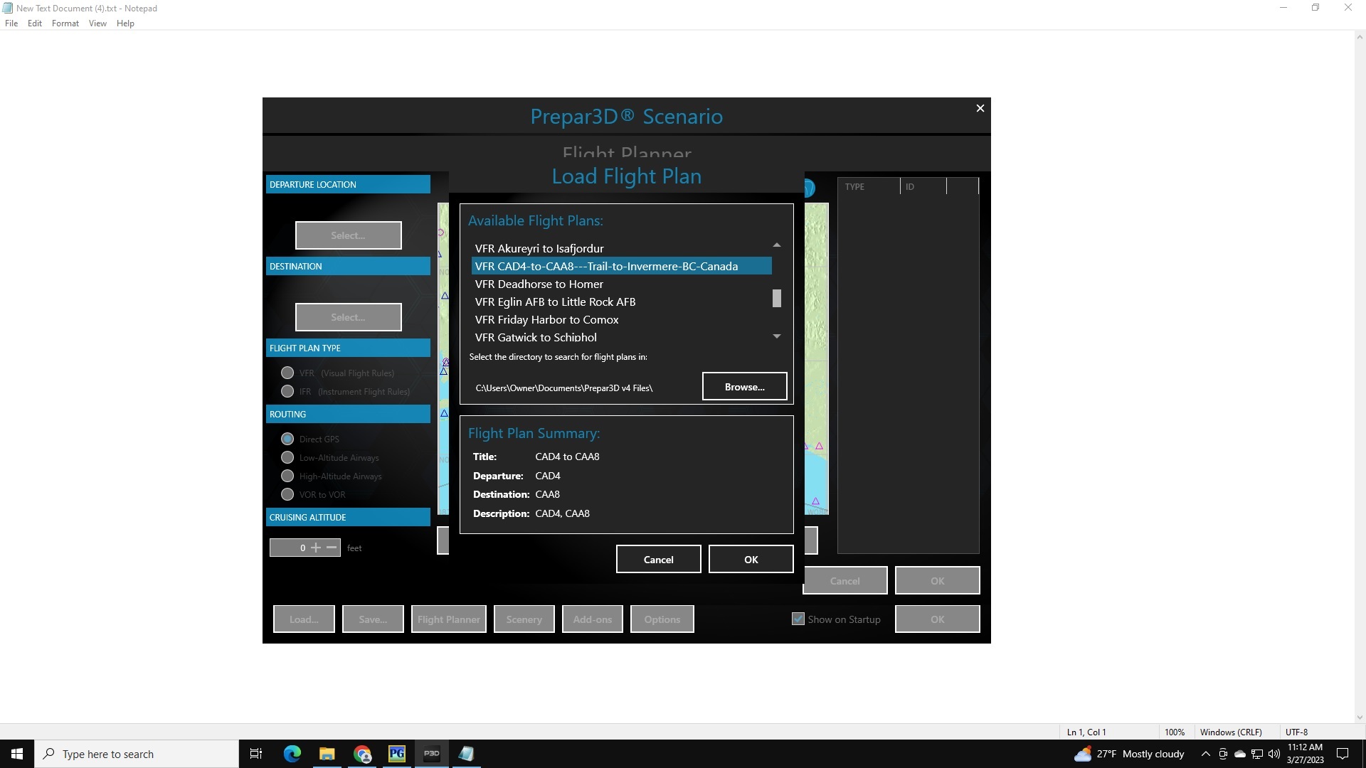Image resolution: width=1366 pixels, height=768 pixels.
Task: Switch to Notepad on the taskbar
Action: click(x=467, y=754)
